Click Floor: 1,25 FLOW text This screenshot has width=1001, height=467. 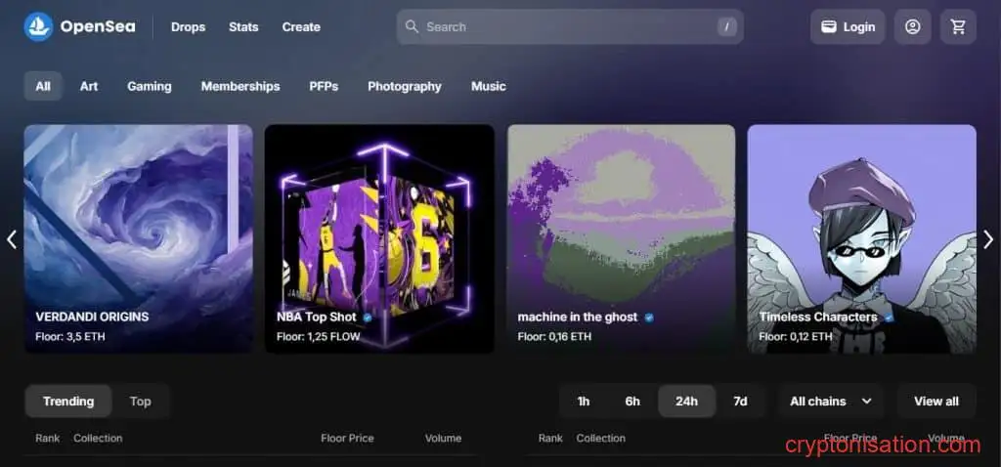pyautogui.click(x=318, y=336)
